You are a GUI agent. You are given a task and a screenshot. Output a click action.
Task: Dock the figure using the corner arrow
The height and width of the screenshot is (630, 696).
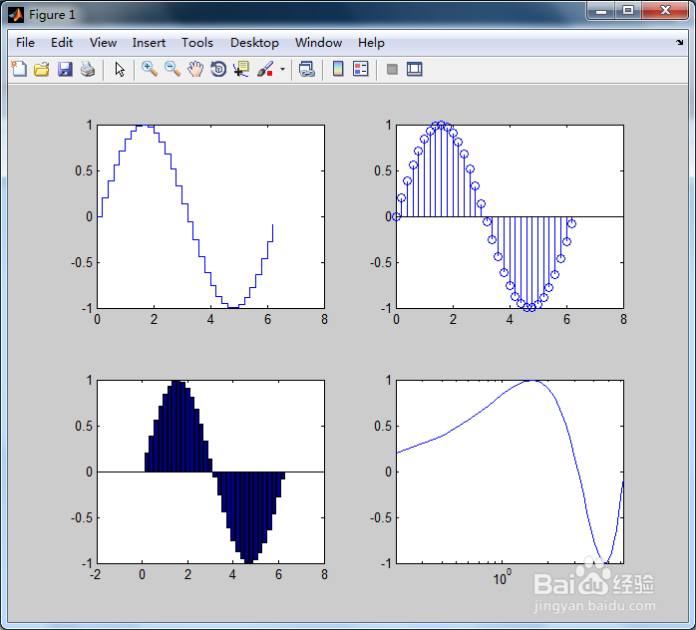tap(680, 43)
